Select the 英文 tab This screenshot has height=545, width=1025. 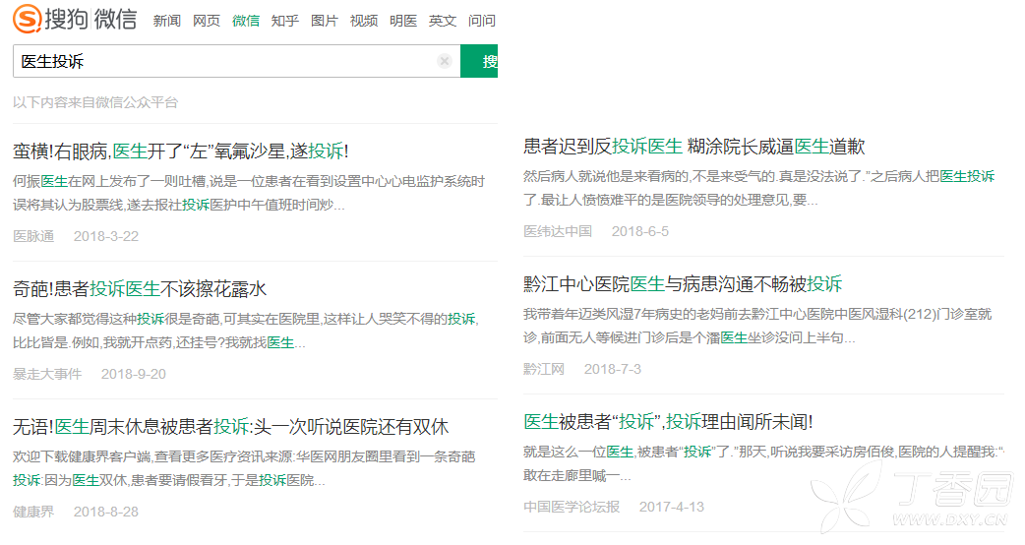[x=443, y=21]
